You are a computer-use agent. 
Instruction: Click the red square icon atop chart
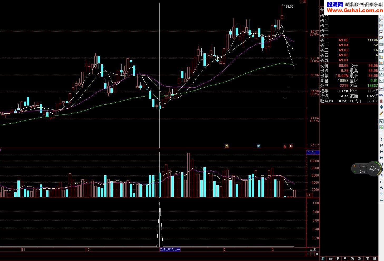(304, 1)
